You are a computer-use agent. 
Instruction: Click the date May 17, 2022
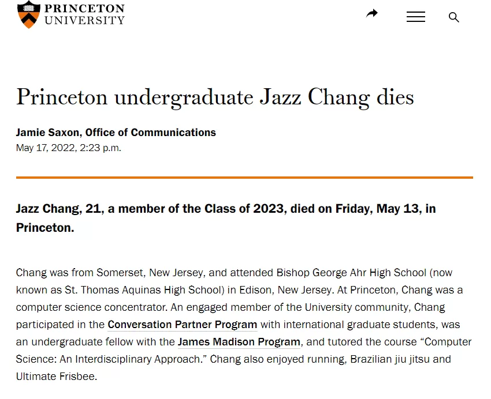pos(46,148)
